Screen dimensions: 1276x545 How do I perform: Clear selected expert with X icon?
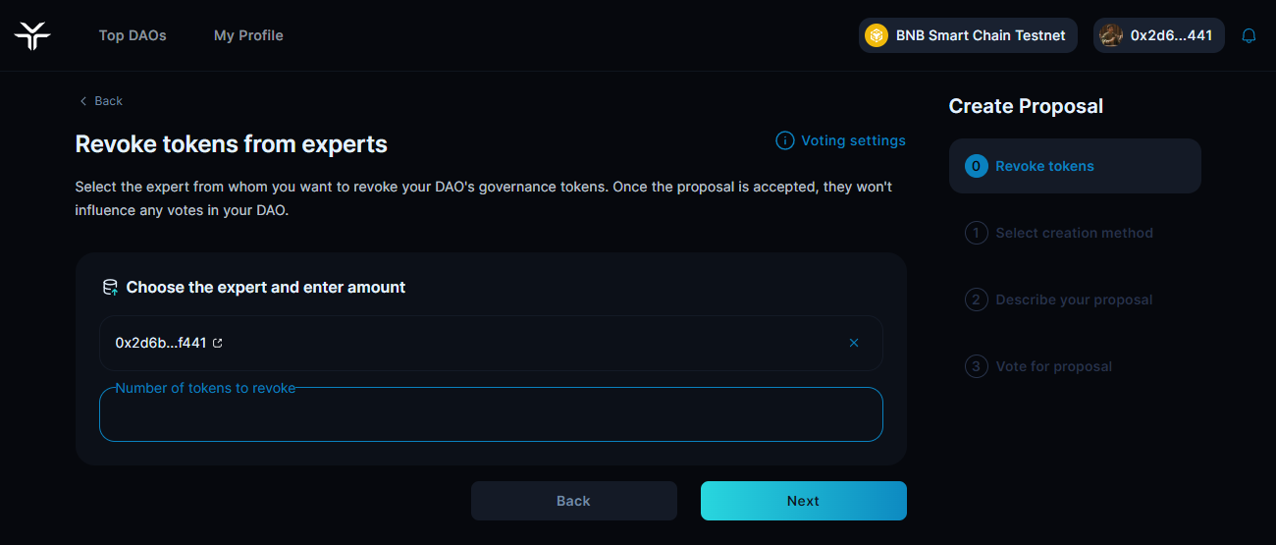(854, 343)
